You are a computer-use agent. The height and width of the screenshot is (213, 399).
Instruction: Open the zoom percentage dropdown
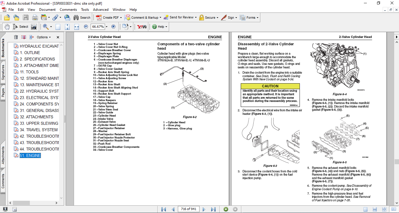pos(106,27)
